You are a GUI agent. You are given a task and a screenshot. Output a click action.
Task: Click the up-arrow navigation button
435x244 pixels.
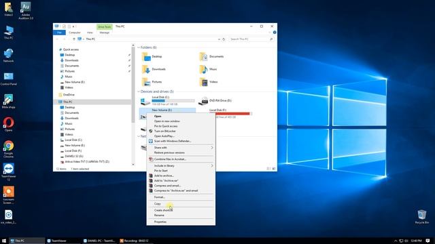[74, 39]
